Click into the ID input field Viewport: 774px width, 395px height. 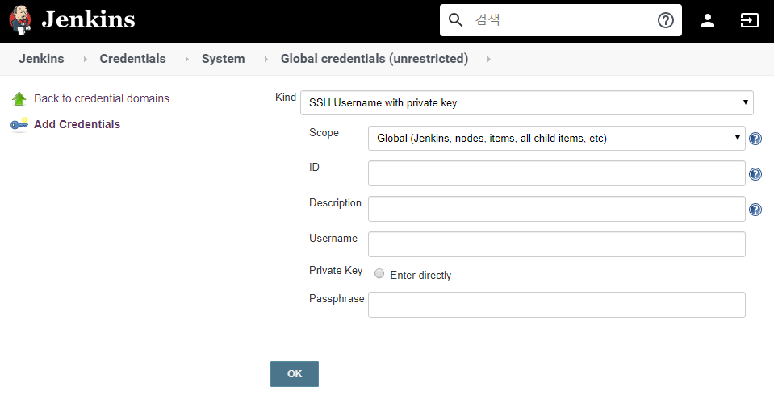point(557,173)
